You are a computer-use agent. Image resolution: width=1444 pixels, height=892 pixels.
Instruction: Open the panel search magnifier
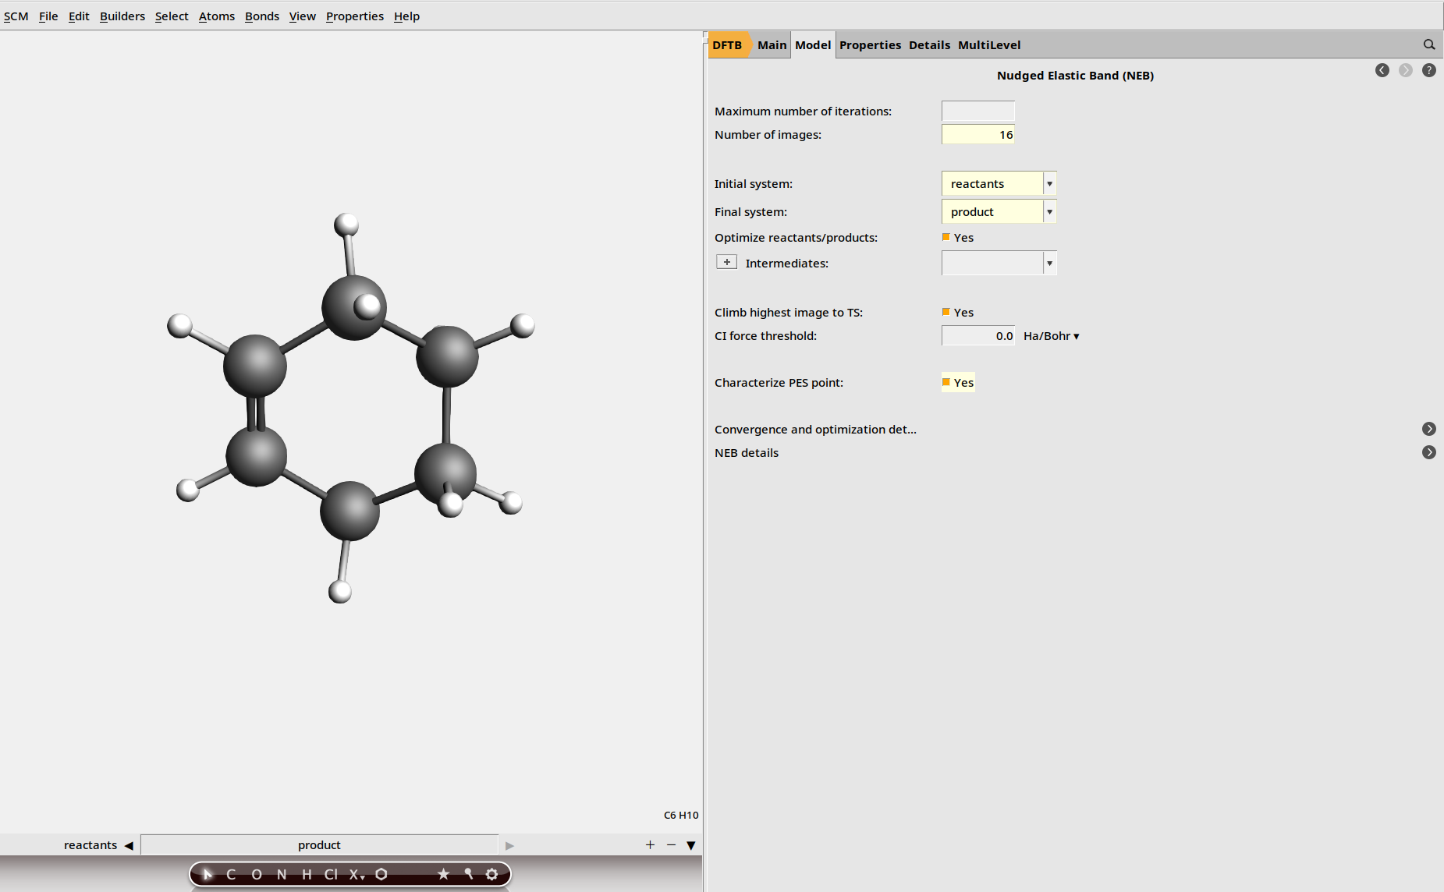coord(1428,45)
